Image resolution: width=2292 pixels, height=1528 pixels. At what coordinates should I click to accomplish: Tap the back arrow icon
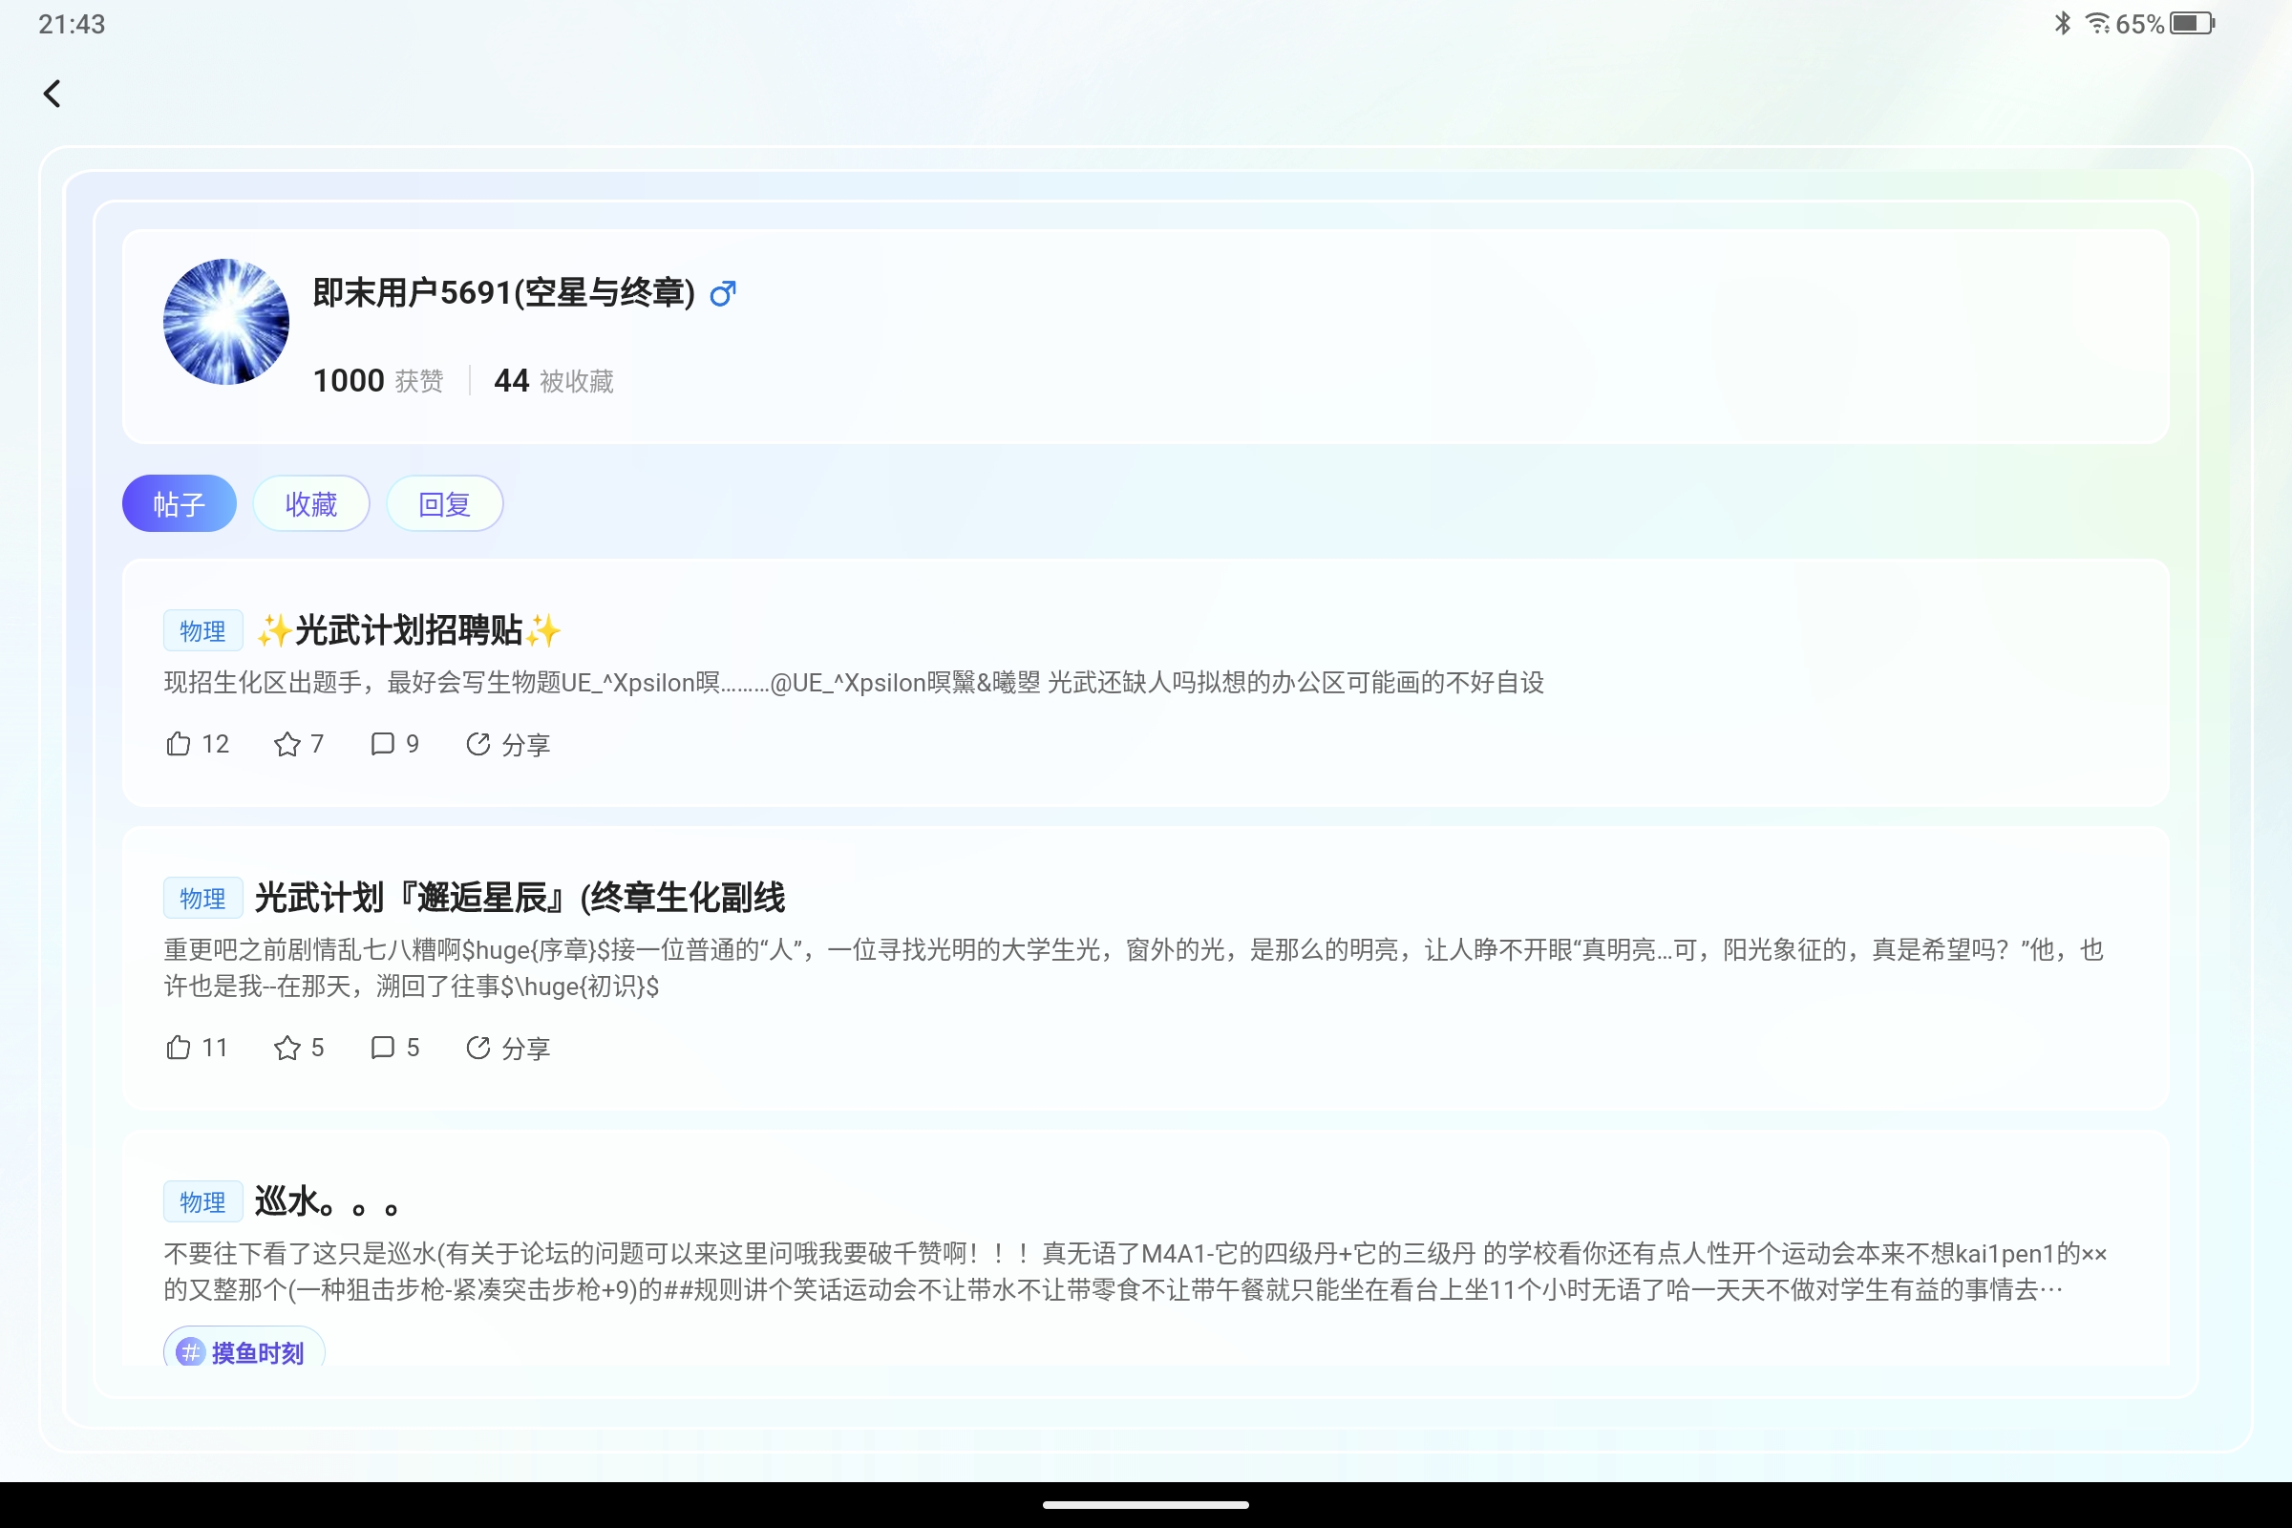coord(53,94)
